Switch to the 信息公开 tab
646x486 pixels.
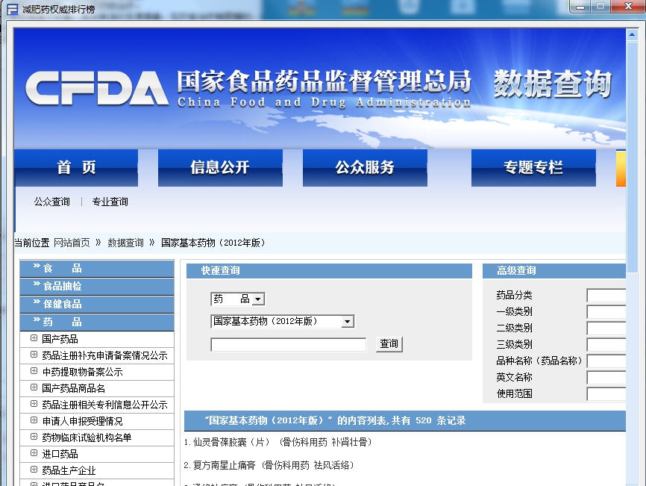(220, 167)
